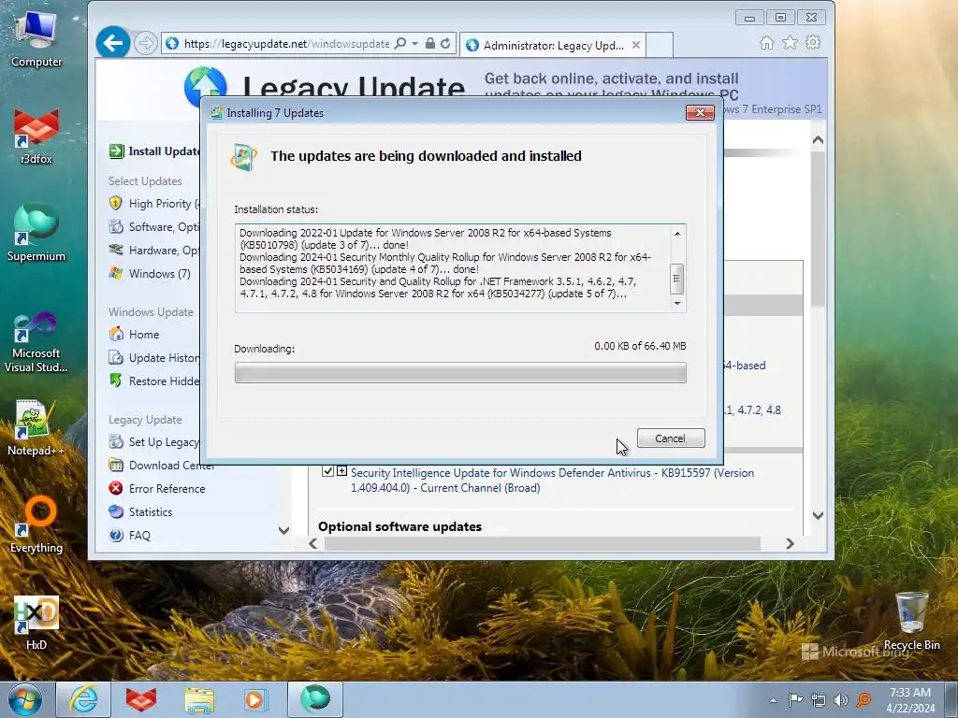Select Hardware, Optional updates category
The image size is (958, 718).
point(154,250)
